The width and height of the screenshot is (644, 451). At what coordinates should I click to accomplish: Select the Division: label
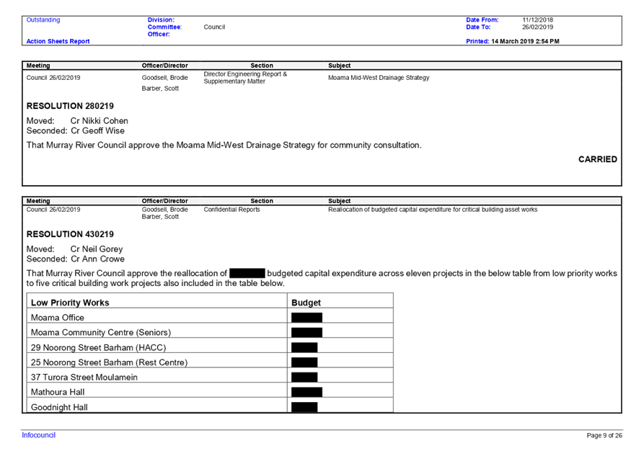click(161, 19)
